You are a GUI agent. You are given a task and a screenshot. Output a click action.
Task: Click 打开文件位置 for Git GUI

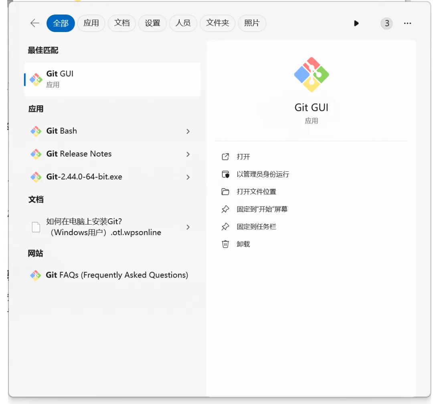(x=256, y=192)
